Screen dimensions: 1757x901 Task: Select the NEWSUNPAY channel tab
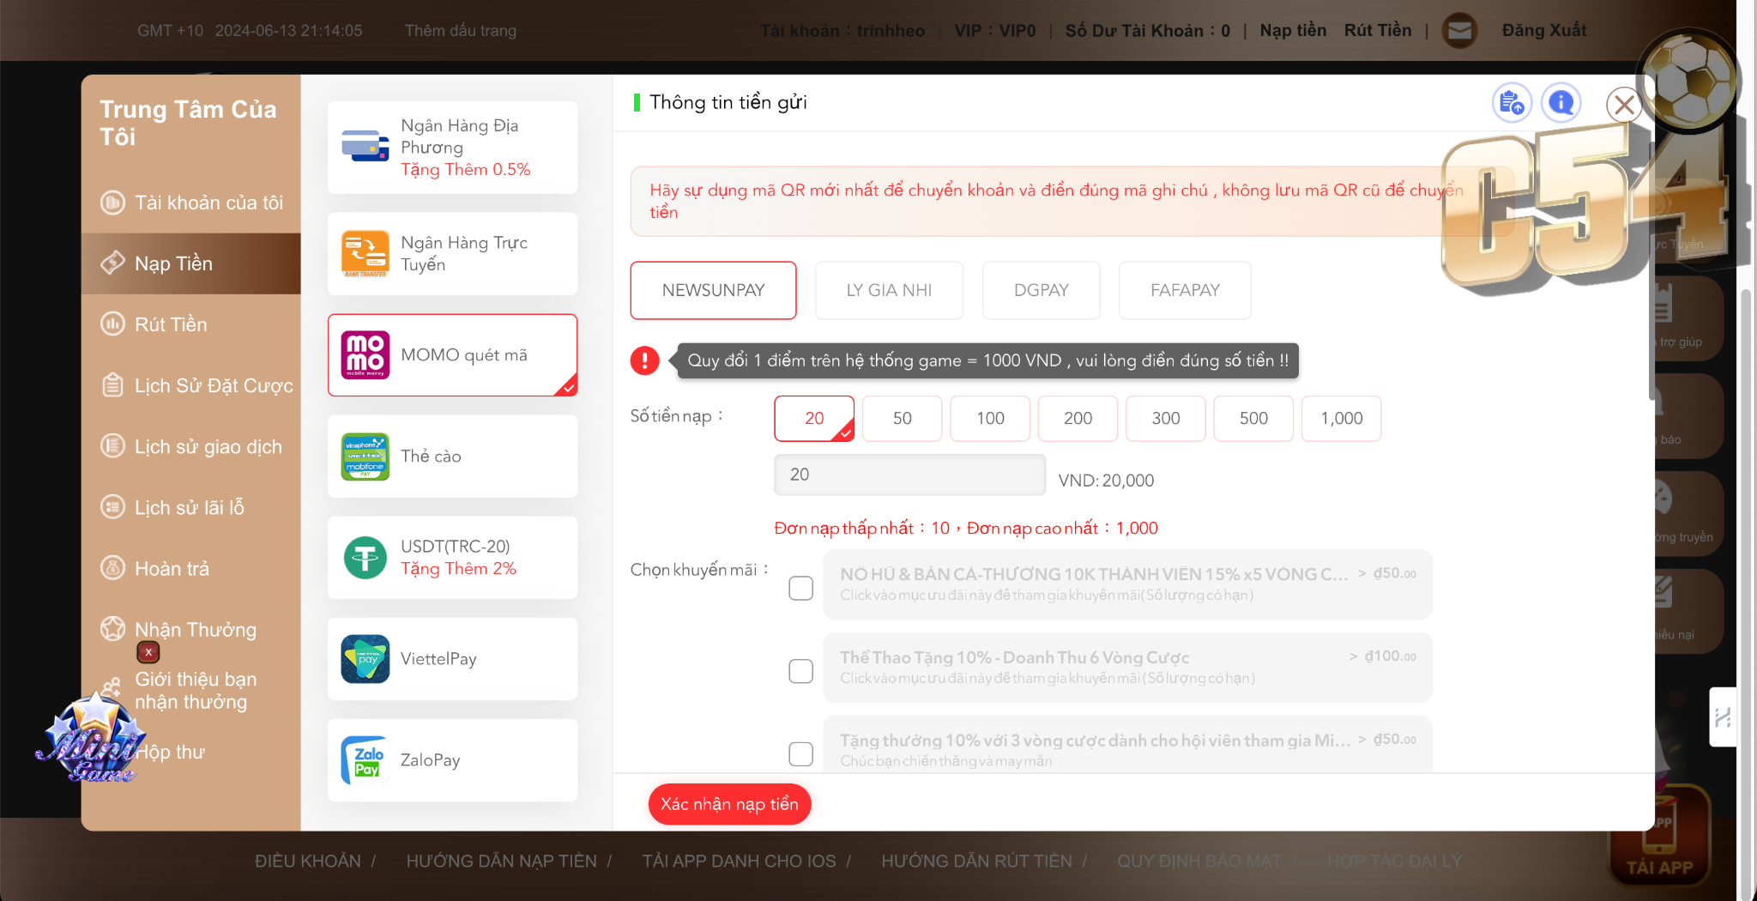[x=713, y=290]
